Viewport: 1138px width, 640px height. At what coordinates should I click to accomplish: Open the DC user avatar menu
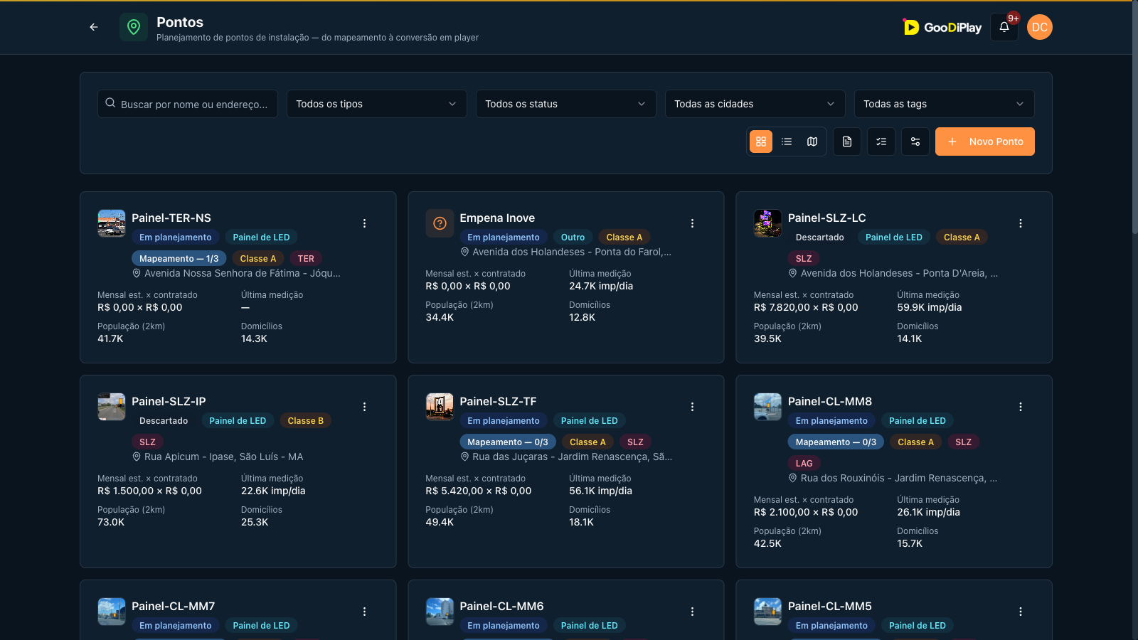click(1040, 27)
